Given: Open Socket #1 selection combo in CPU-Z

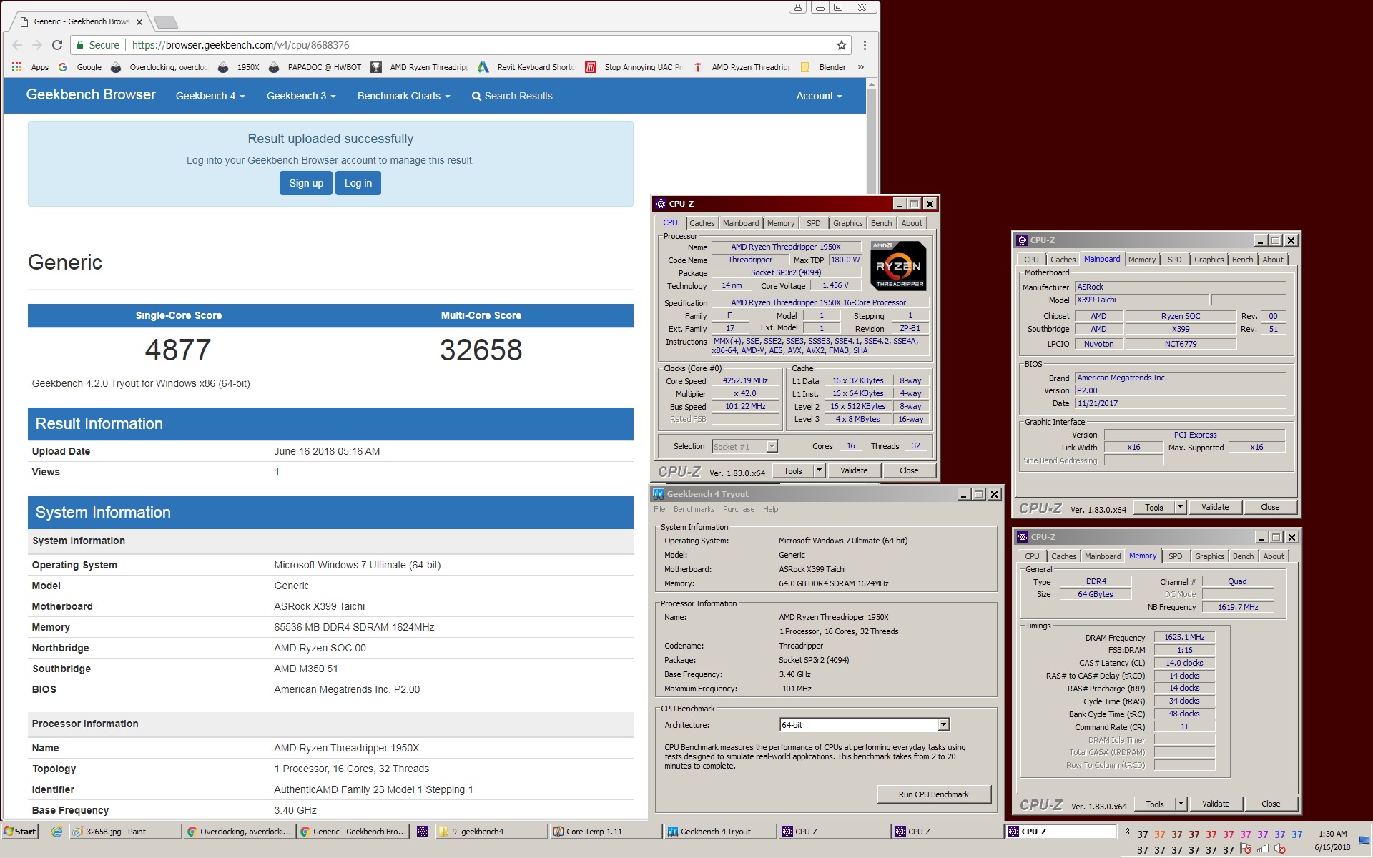Looking at the screenshot, I should (744, 447).
